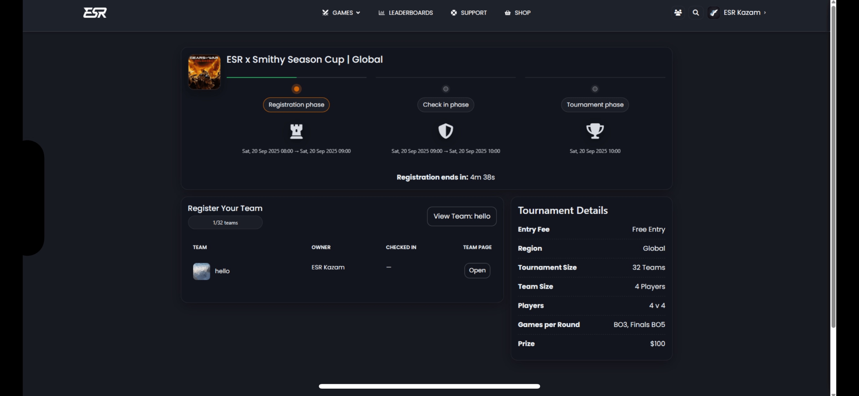Viewport: 859px width, 396px height.
Task: Select the check in phase indicator dot
Action: 445,89
